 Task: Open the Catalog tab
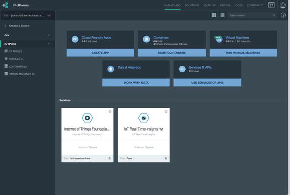210,6
